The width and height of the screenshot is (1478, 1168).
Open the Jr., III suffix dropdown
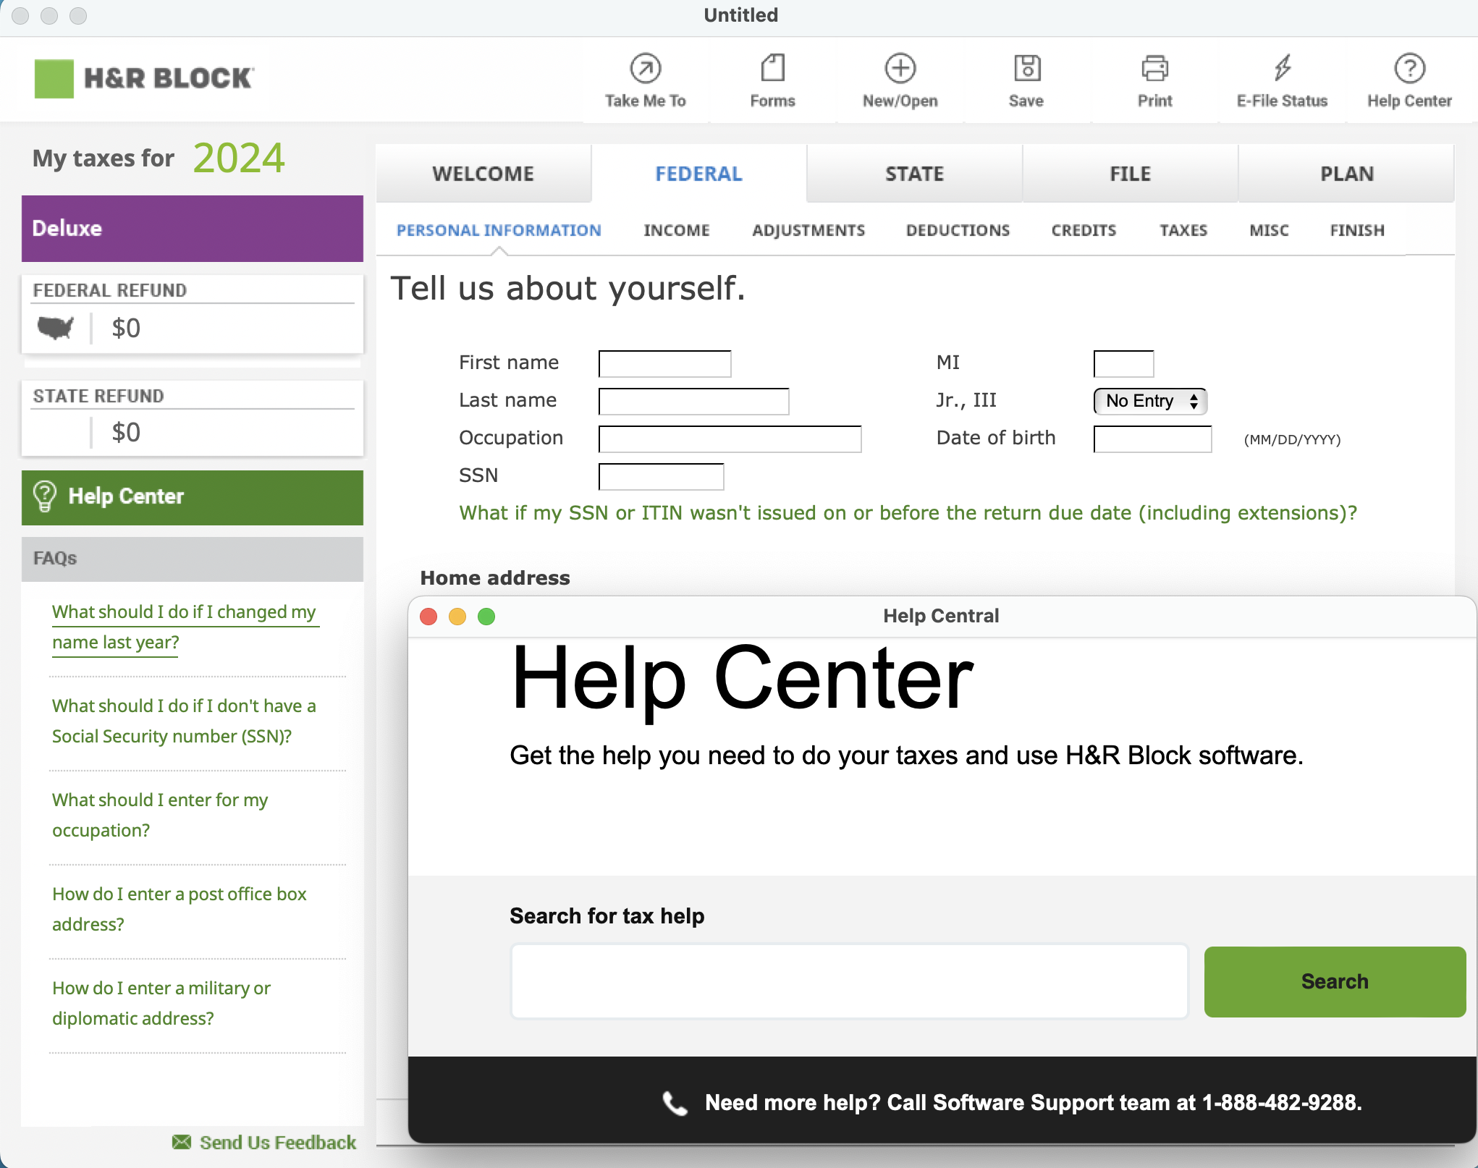pyautogui.click(x=1149, y=401)
